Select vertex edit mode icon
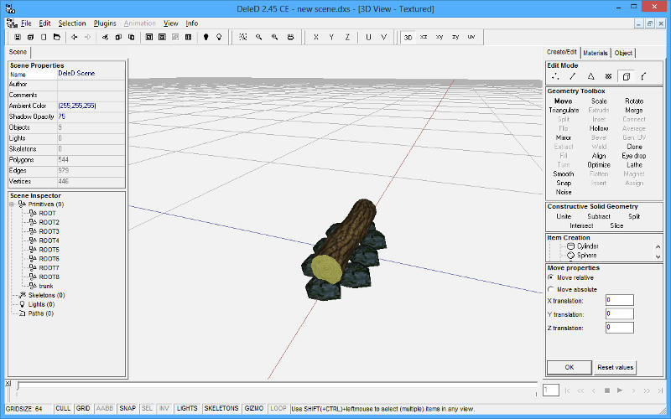 (555, 76)
